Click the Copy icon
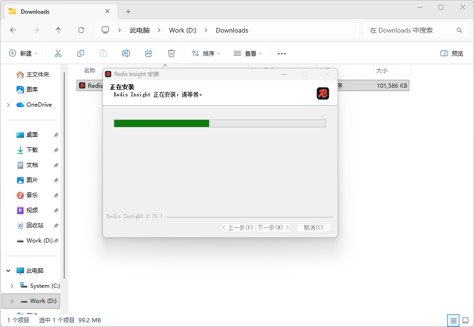This screenshot has height=327, width=474. click(x=80, y=53)
